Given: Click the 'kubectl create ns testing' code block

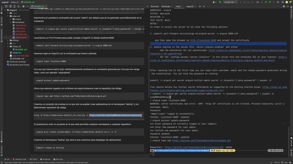Looking at the screenshot, I should tap(89, 148).
